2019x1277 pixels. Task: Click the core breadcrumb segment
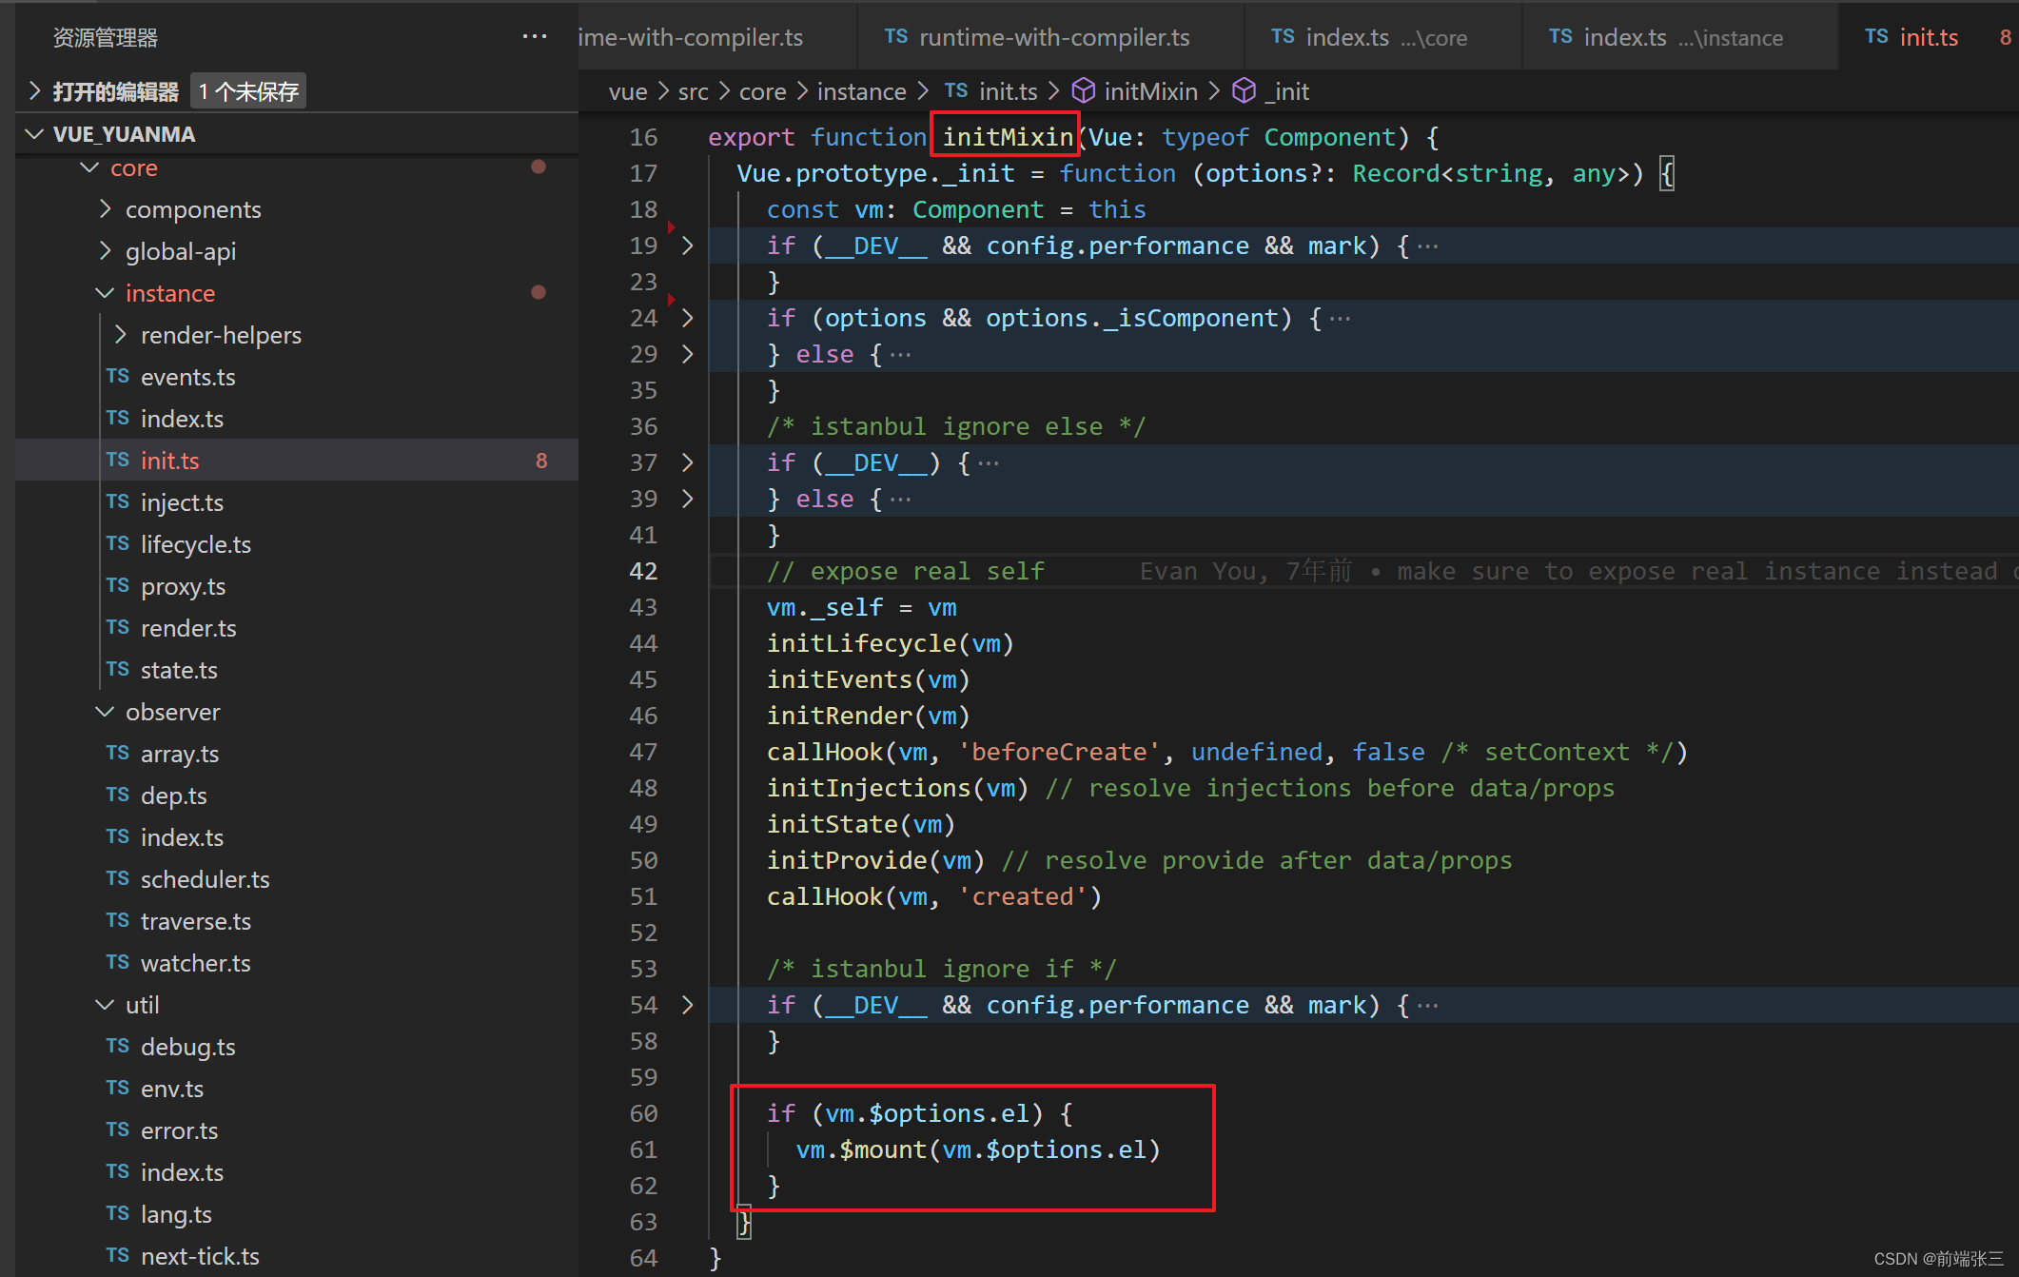(762, 91)
